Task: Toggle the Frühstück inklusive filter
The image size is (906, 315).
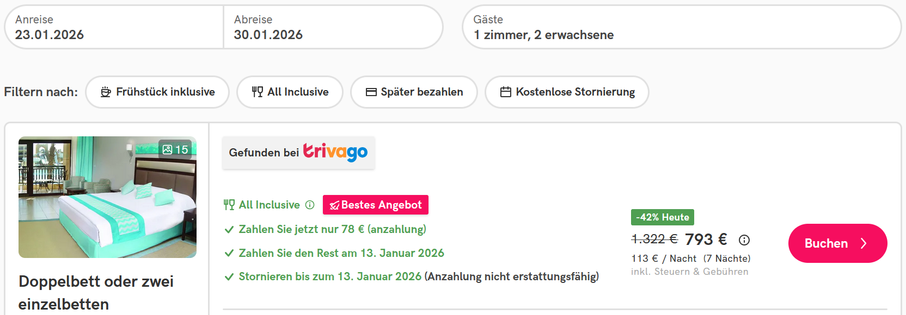Action: click(x=157, y=92)
